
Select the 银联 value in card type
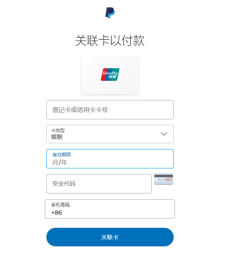coord(57,137)
